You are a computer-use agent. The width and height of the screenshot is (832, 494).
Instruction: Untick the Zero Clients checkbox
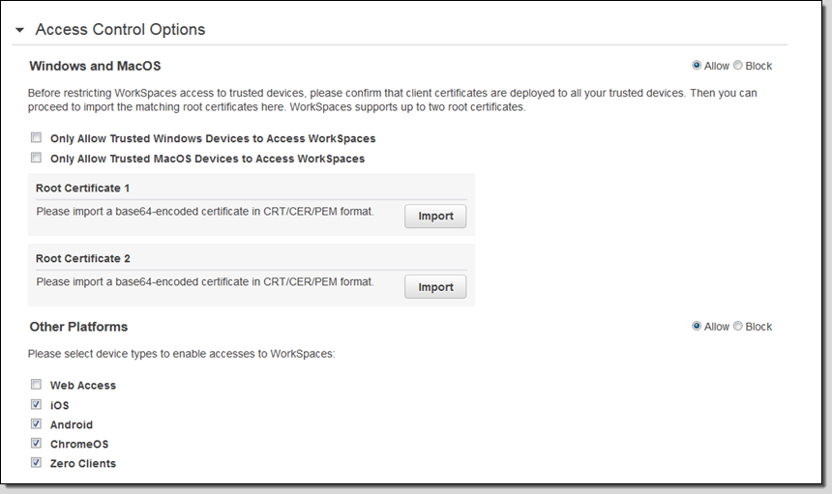[37, 463]
